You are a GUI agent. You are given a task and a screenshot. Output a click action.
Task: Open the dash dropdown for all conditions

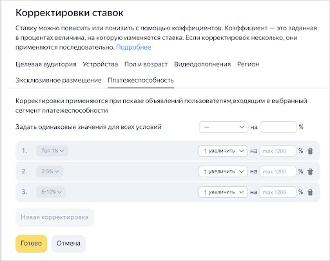coord(224,127)
